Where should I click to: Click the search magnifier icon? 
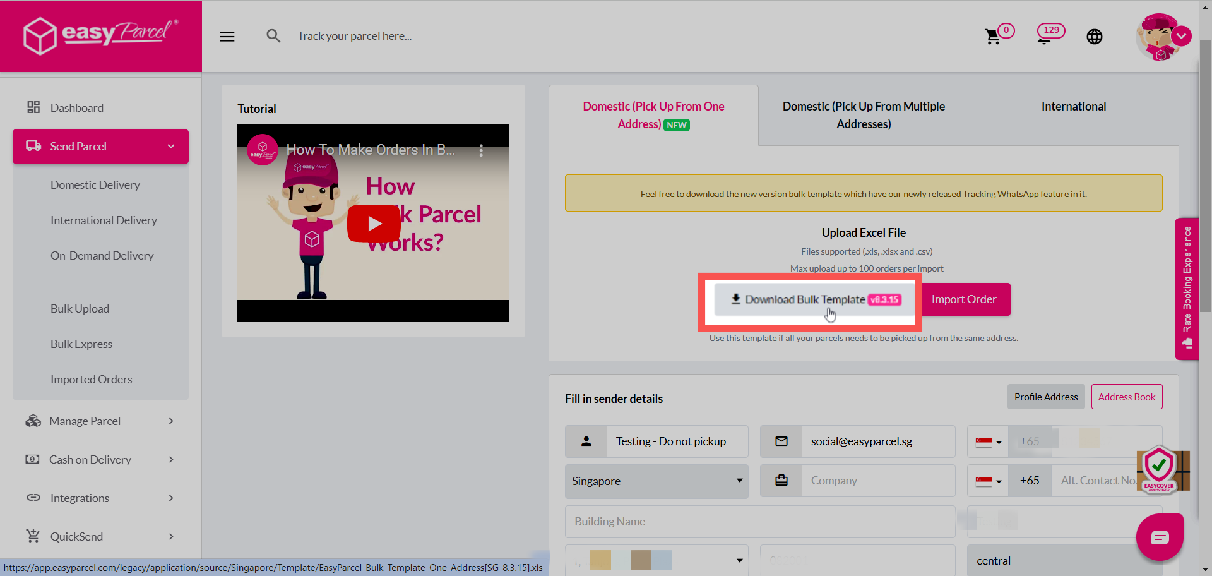(x=273, y=36)
